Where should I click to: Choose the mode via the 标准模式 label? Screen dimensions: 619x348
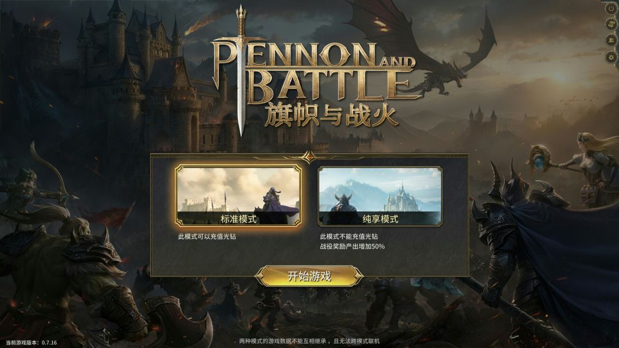point(238,219)
